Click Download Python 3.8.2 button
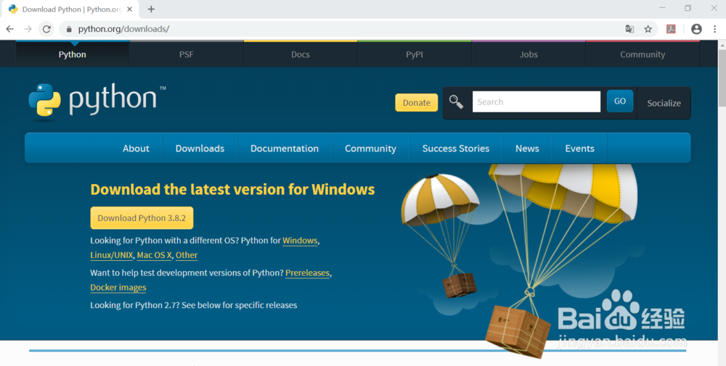This screenshot has height=366, width=726. 142,217
